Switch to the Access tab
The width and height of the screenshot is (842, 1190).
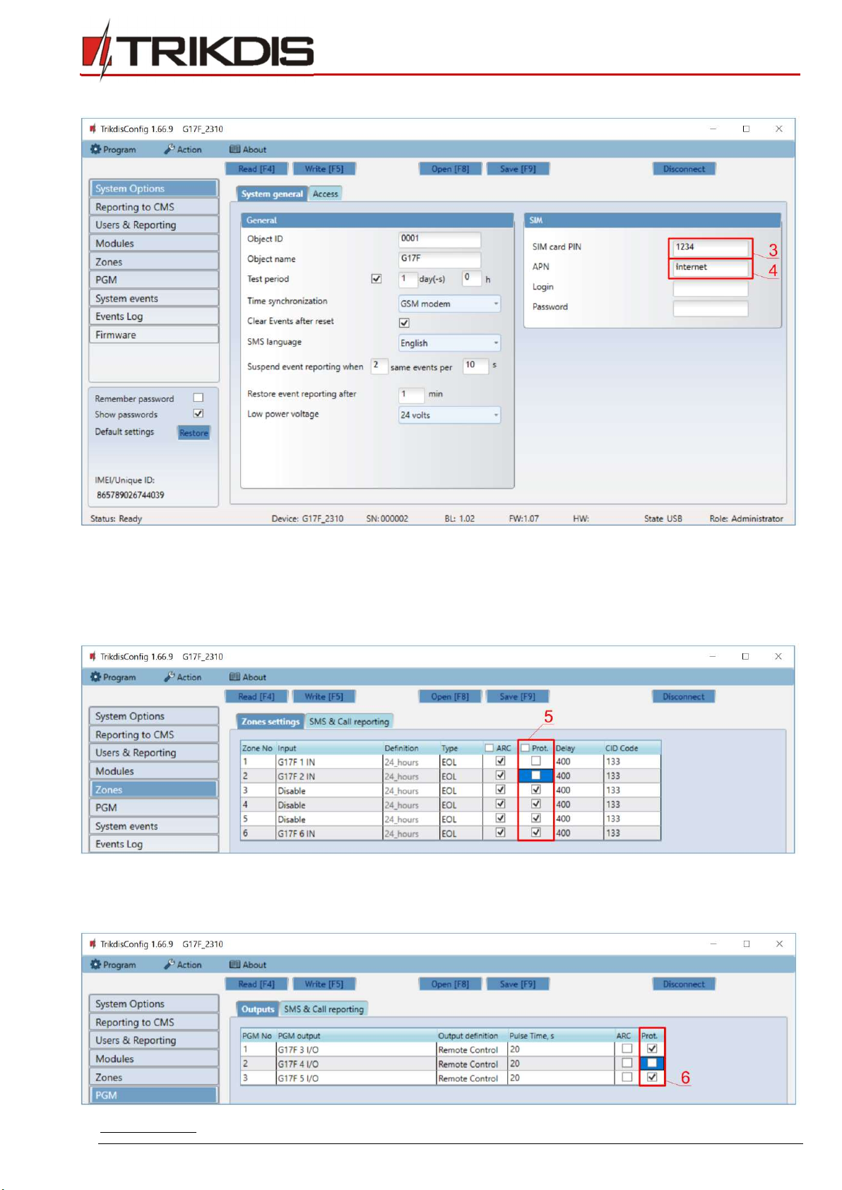coord(325,194)
